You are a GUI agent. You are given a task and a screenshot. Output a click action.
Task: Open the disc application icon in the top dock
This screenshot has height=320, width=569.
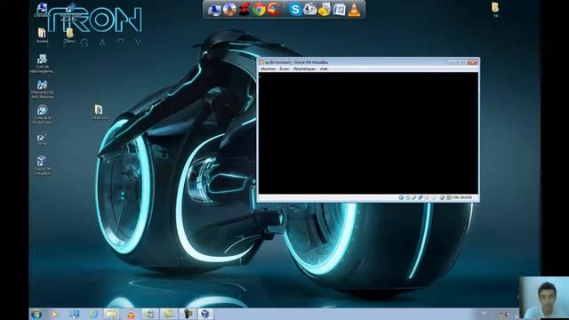(x=229, y=10)
